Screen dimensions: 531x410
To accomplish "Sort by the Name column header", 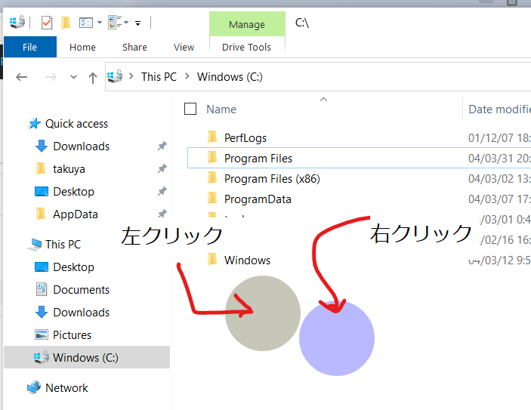I will point(221,109).
